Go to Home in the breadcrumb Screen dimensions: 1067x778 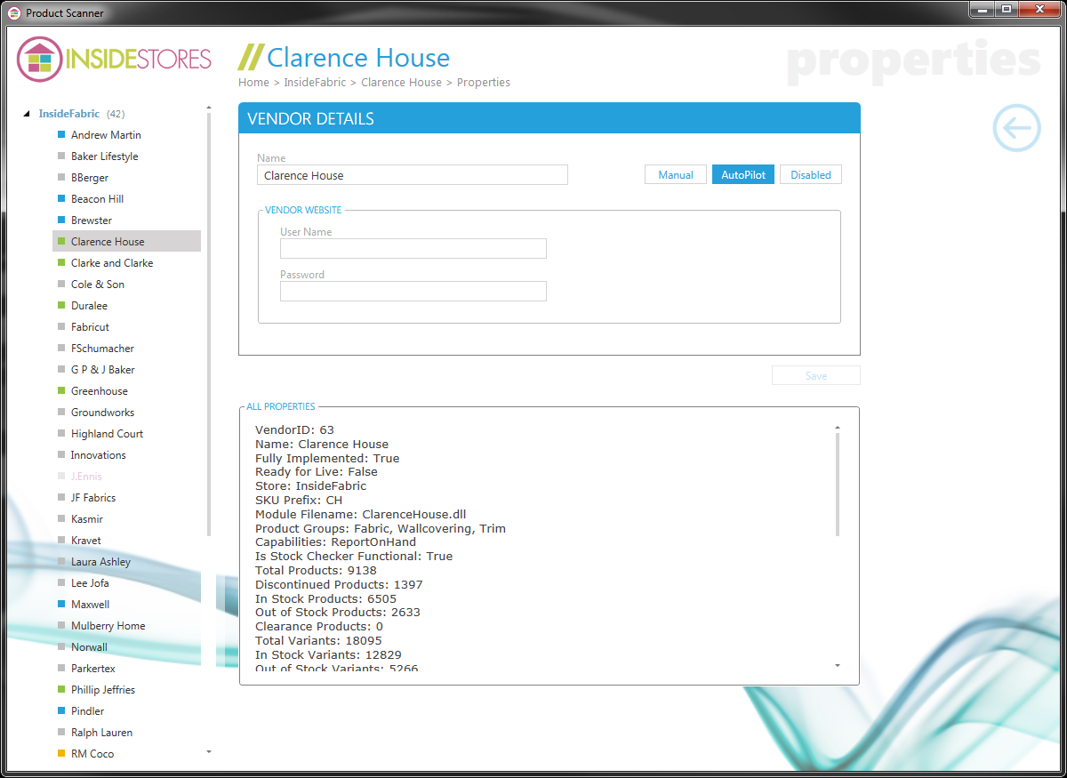[x=253, y=83]
